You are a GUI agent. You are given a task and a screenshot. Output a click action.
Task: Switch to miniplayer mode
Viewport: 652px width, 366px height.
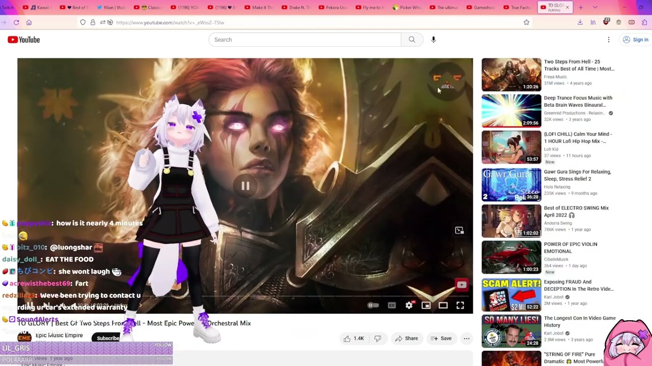[426, 306]
